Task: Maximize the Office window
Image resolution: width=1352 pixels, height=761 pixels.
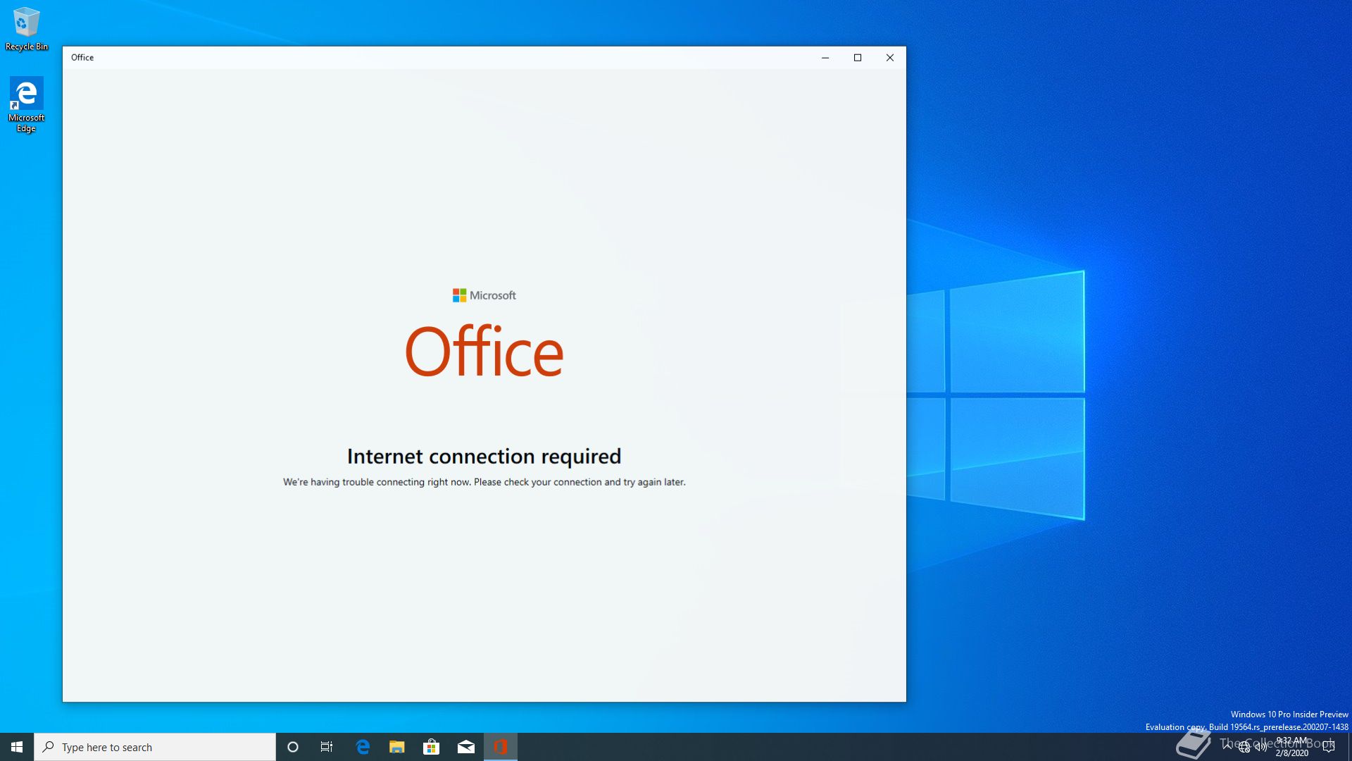Action: (x=858, y=58)
